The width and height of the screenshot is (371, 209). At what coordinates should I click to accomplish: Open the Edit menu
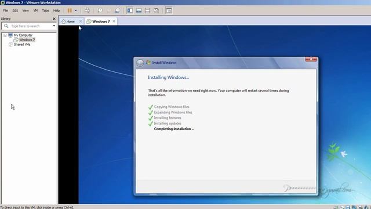15,10
